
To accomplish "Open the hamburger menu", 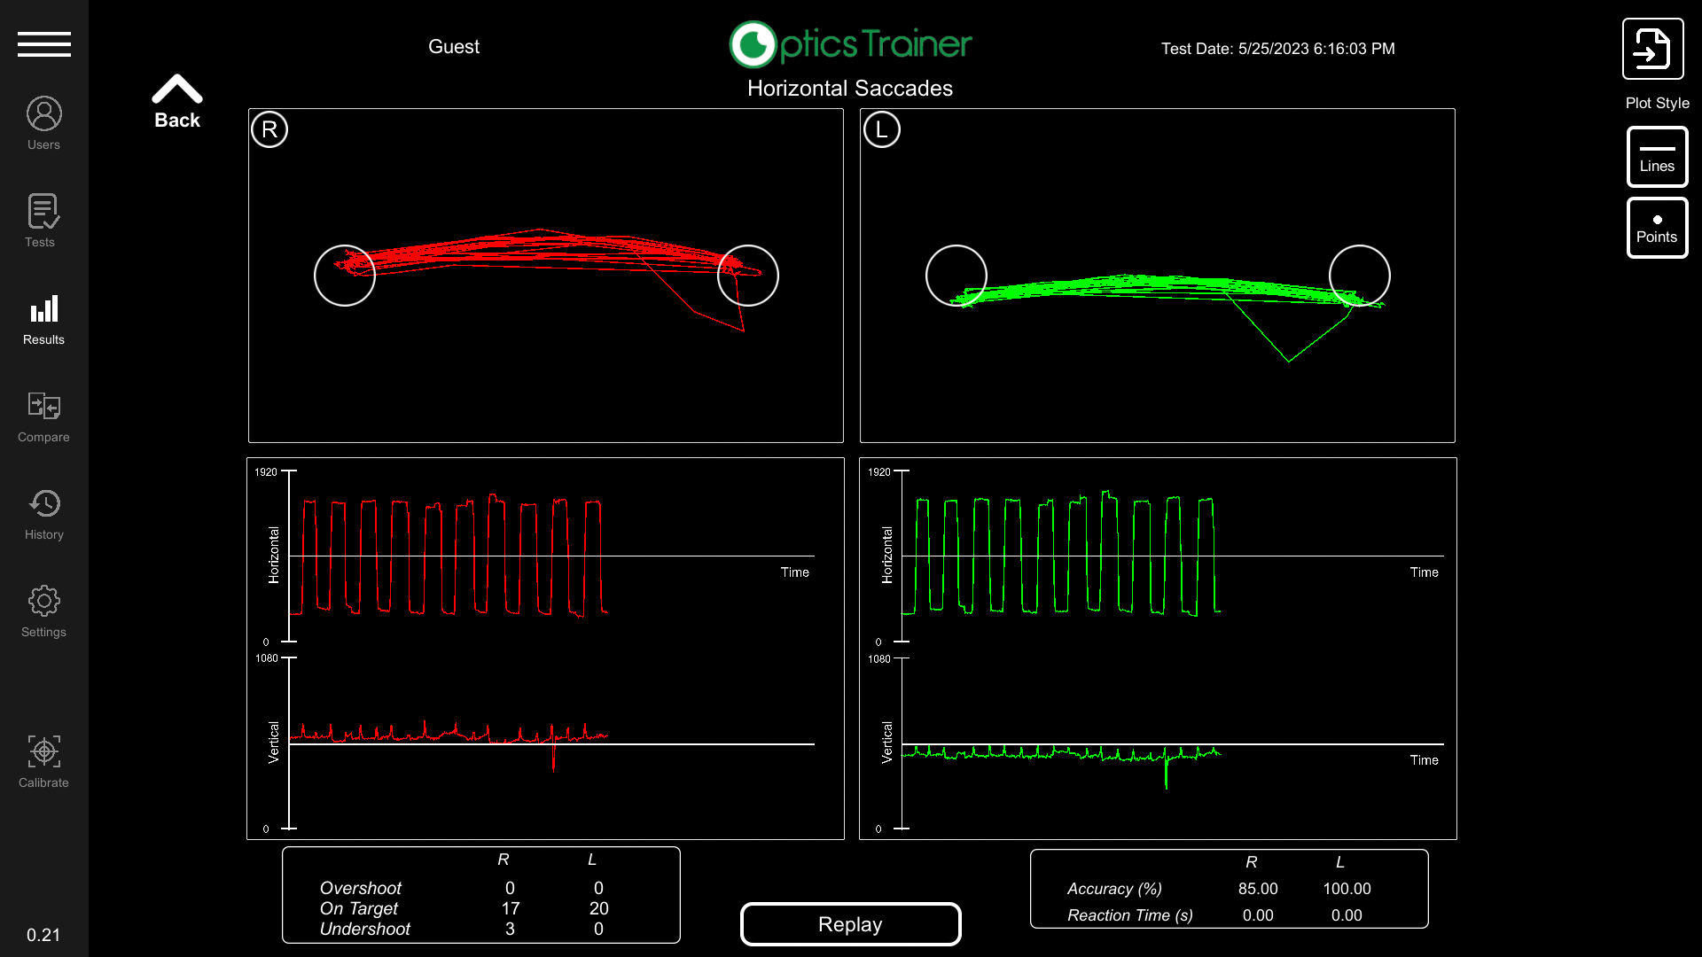I will (43, 44).
